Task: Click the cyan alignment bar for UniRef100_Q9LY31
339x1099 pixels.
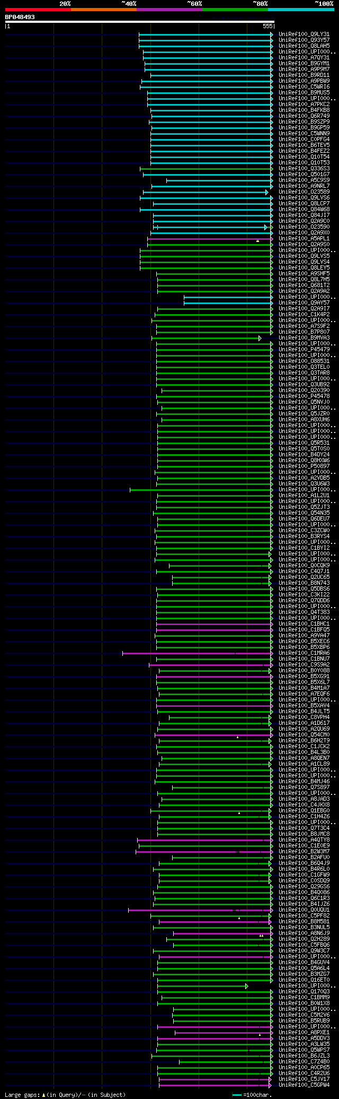Action: click(x=206, y=34)
